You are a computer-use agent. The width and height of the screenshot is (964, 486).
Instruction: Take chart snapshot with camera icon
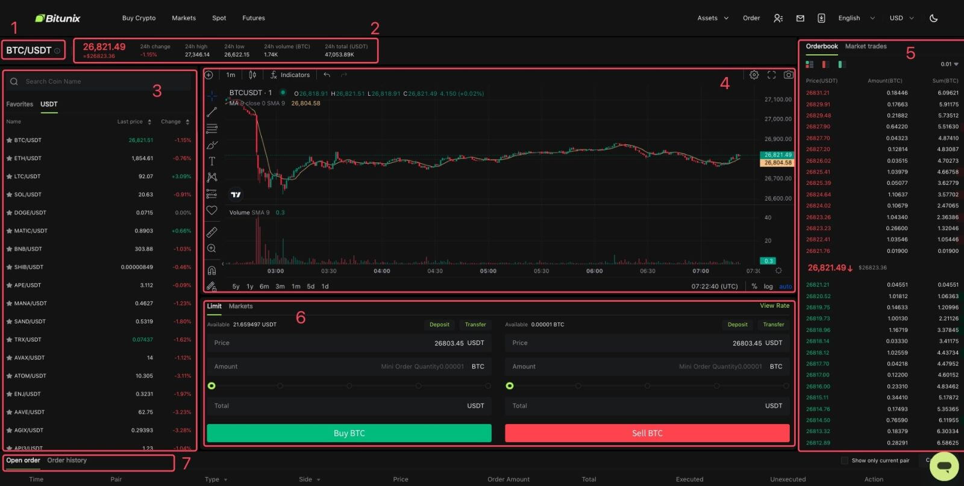[x=788, y=75]
